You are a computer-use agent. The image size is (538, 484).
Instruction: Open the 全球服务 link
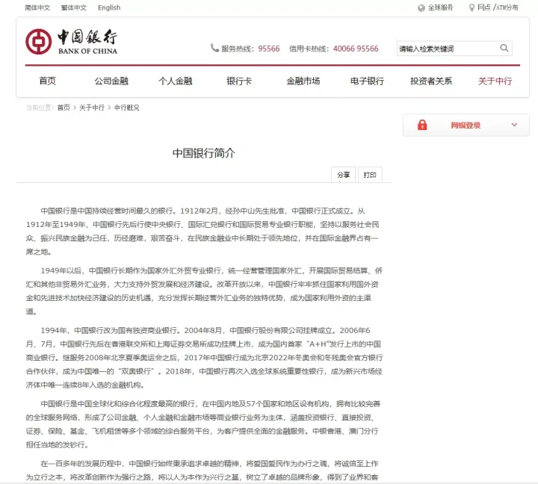tap(440, 7)
